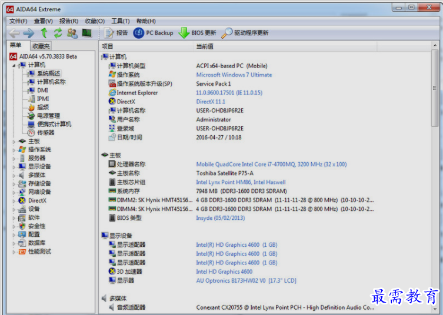Open the monitor diagnostics toolbar icon
This screenshot has height=315, width=443.
86,33
